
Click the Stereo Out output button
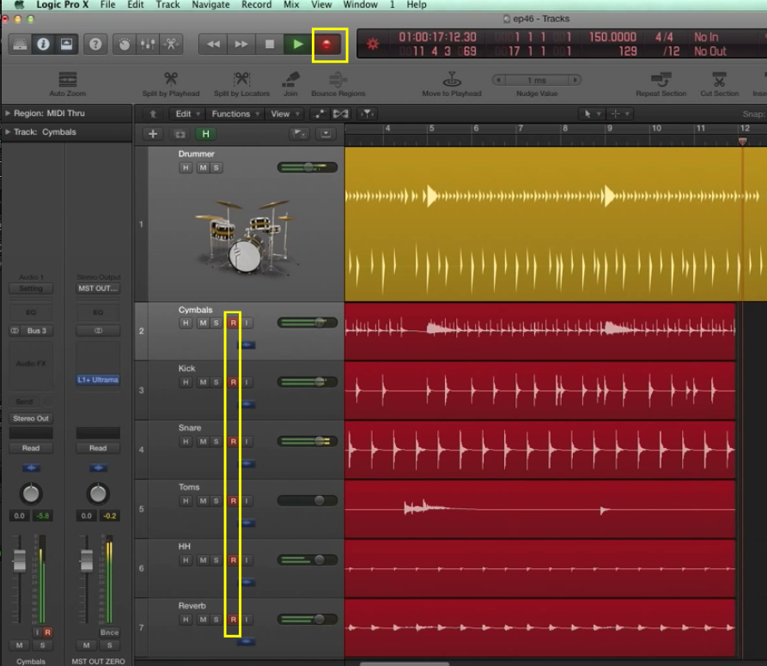[x=31, y=418]
